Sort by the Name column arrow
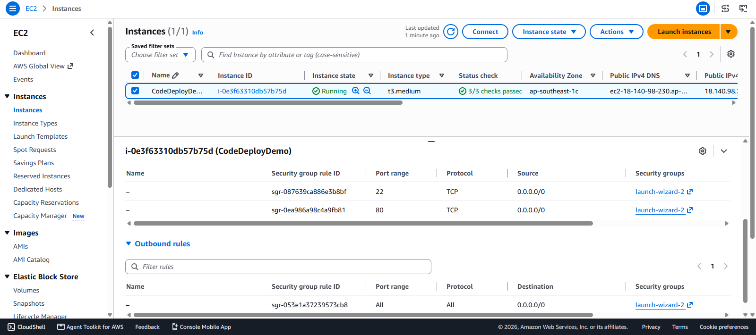Image resolution: width=756 pixels, height=335 pixels. [201, 75]
